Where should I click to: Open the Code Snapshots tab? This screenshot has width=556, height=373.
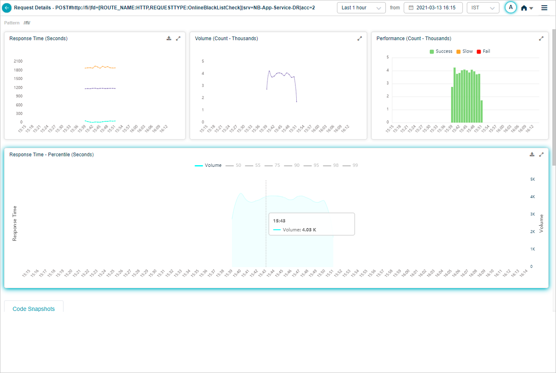pos(34,309)
